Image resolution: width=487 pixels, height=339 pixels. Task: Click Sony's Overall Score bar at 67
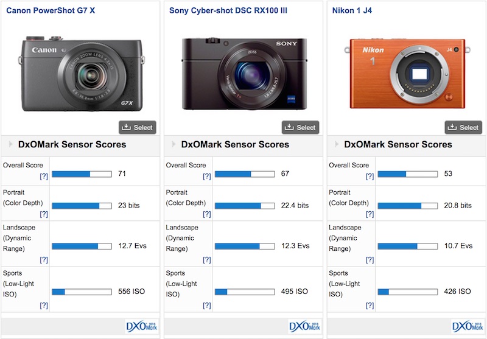pyautogui.click(x=245, y=174)
